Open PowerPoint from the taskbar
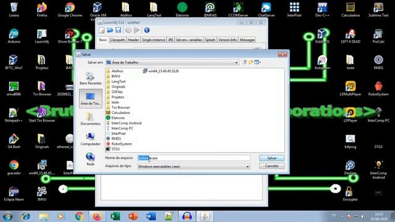This screenshot has width=395, height=222. (x=133, y=216)
